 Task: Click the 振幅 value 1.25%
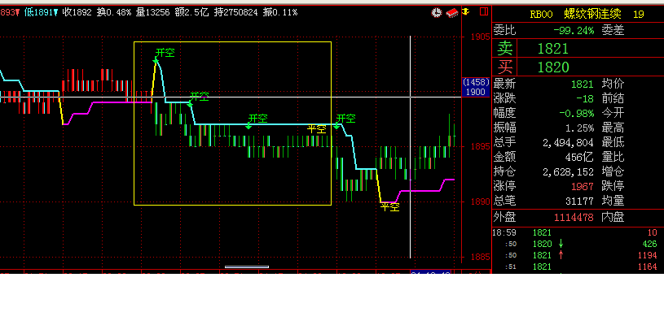point(580,128)
